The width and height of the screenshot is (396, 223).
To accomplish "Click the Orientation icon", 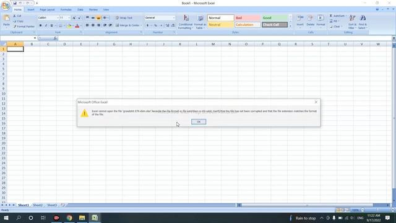I will (x=105, y=18).
